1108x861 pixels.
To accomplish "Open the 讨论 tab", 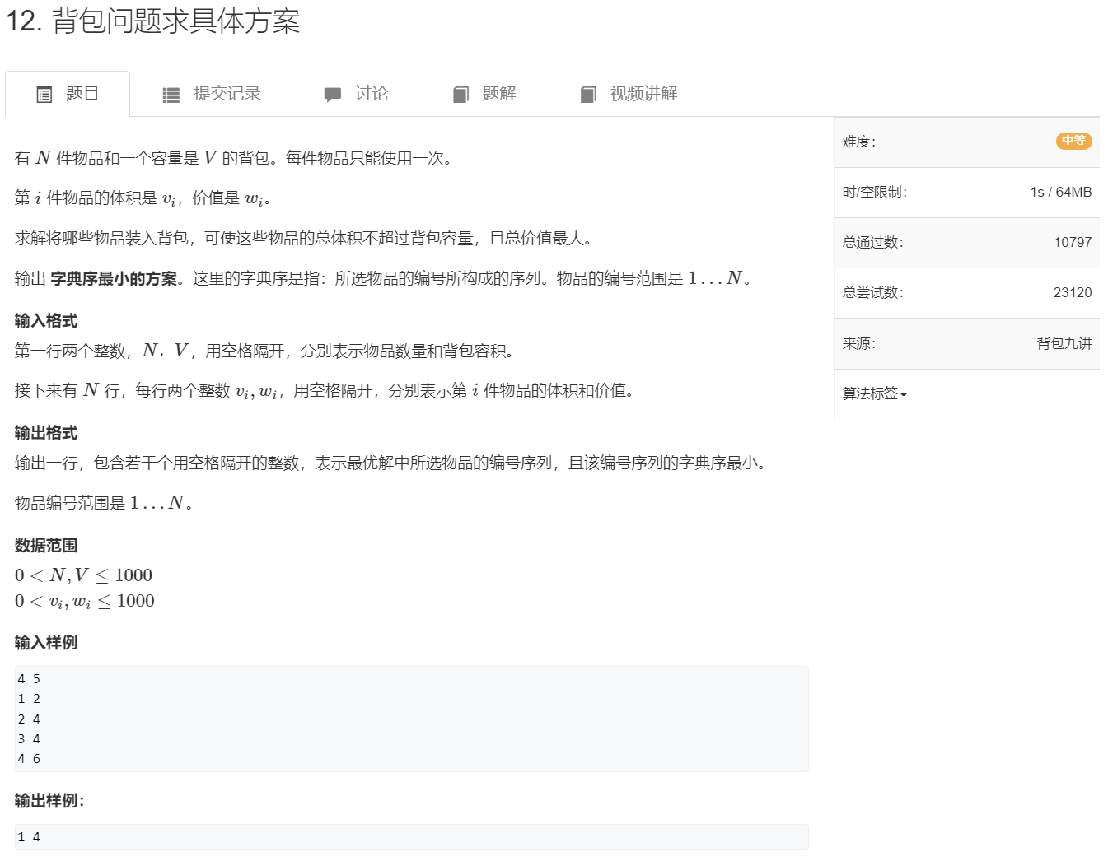I will coord(356,94).
